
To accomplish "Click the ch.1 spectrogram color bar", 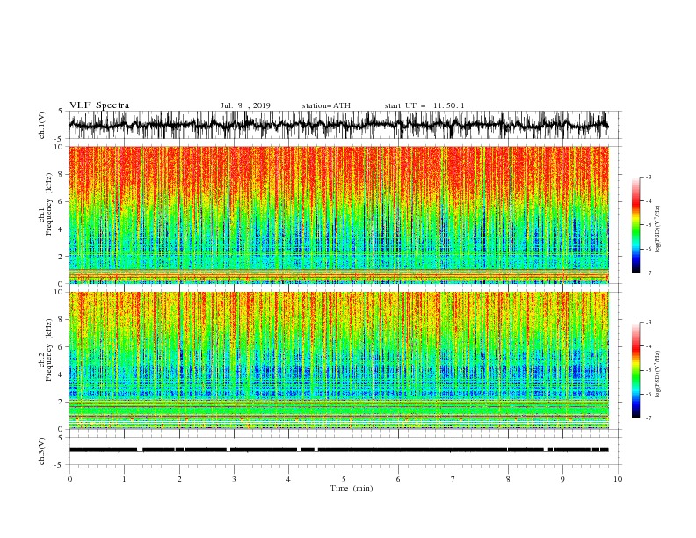I will 635,225.
